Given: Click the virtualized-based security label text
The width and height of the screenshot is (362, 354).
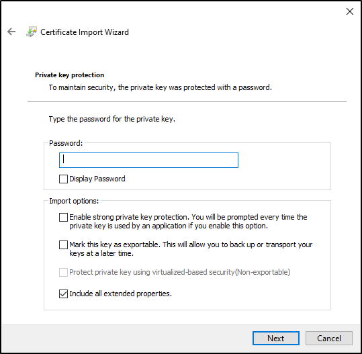Looking at the screenshot, I should tap(179, 272).
